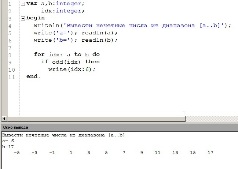The height and width of the screenshot is (169, 238).
Task: Click line number 1 in the gutter
Action: (10, 4)
